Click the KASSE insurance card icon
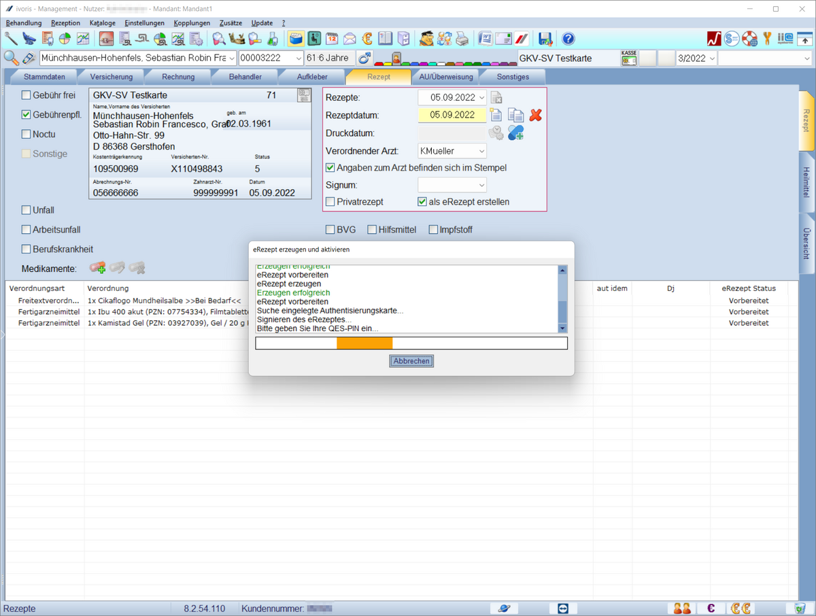The height and width of the screenshot is (616, 816). click(629, 58)
